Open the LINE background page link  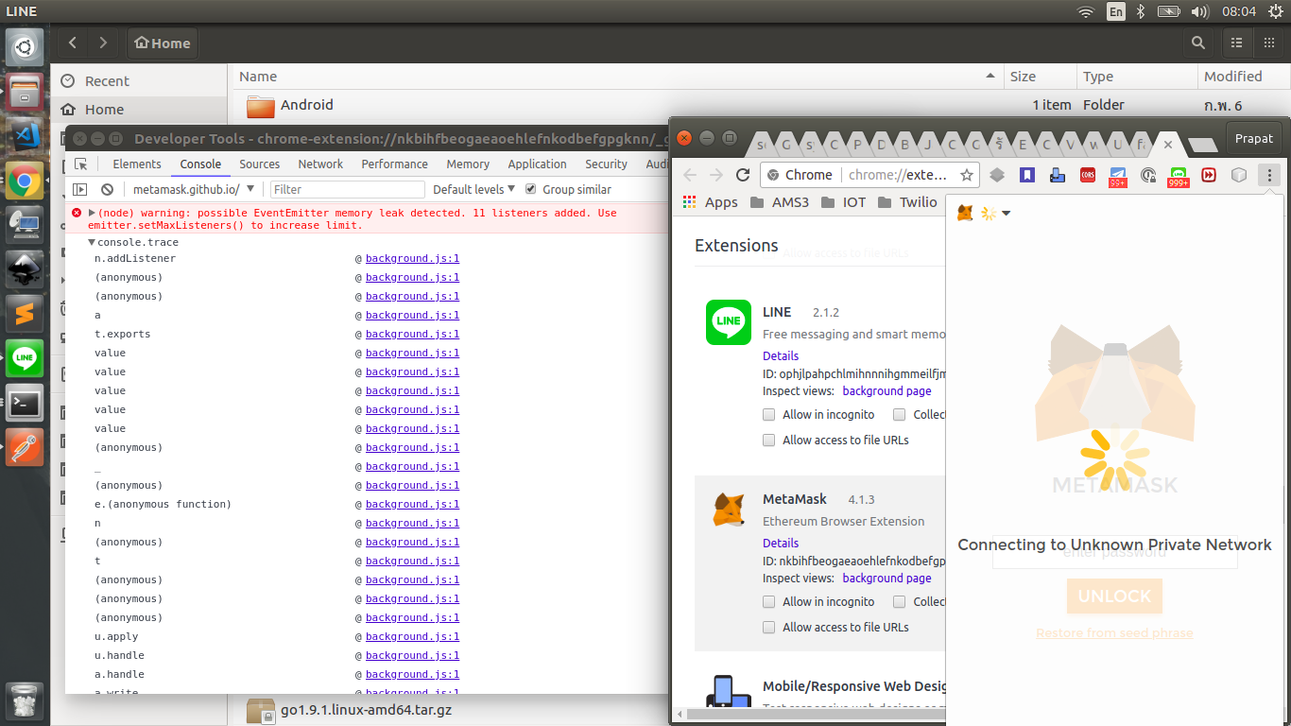pyautogui.click(x=886, y=390)
